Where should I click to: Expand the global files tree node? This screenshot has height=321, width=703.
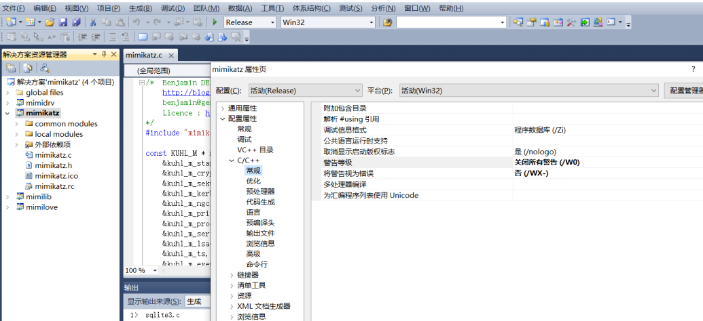tap(7, 93)
